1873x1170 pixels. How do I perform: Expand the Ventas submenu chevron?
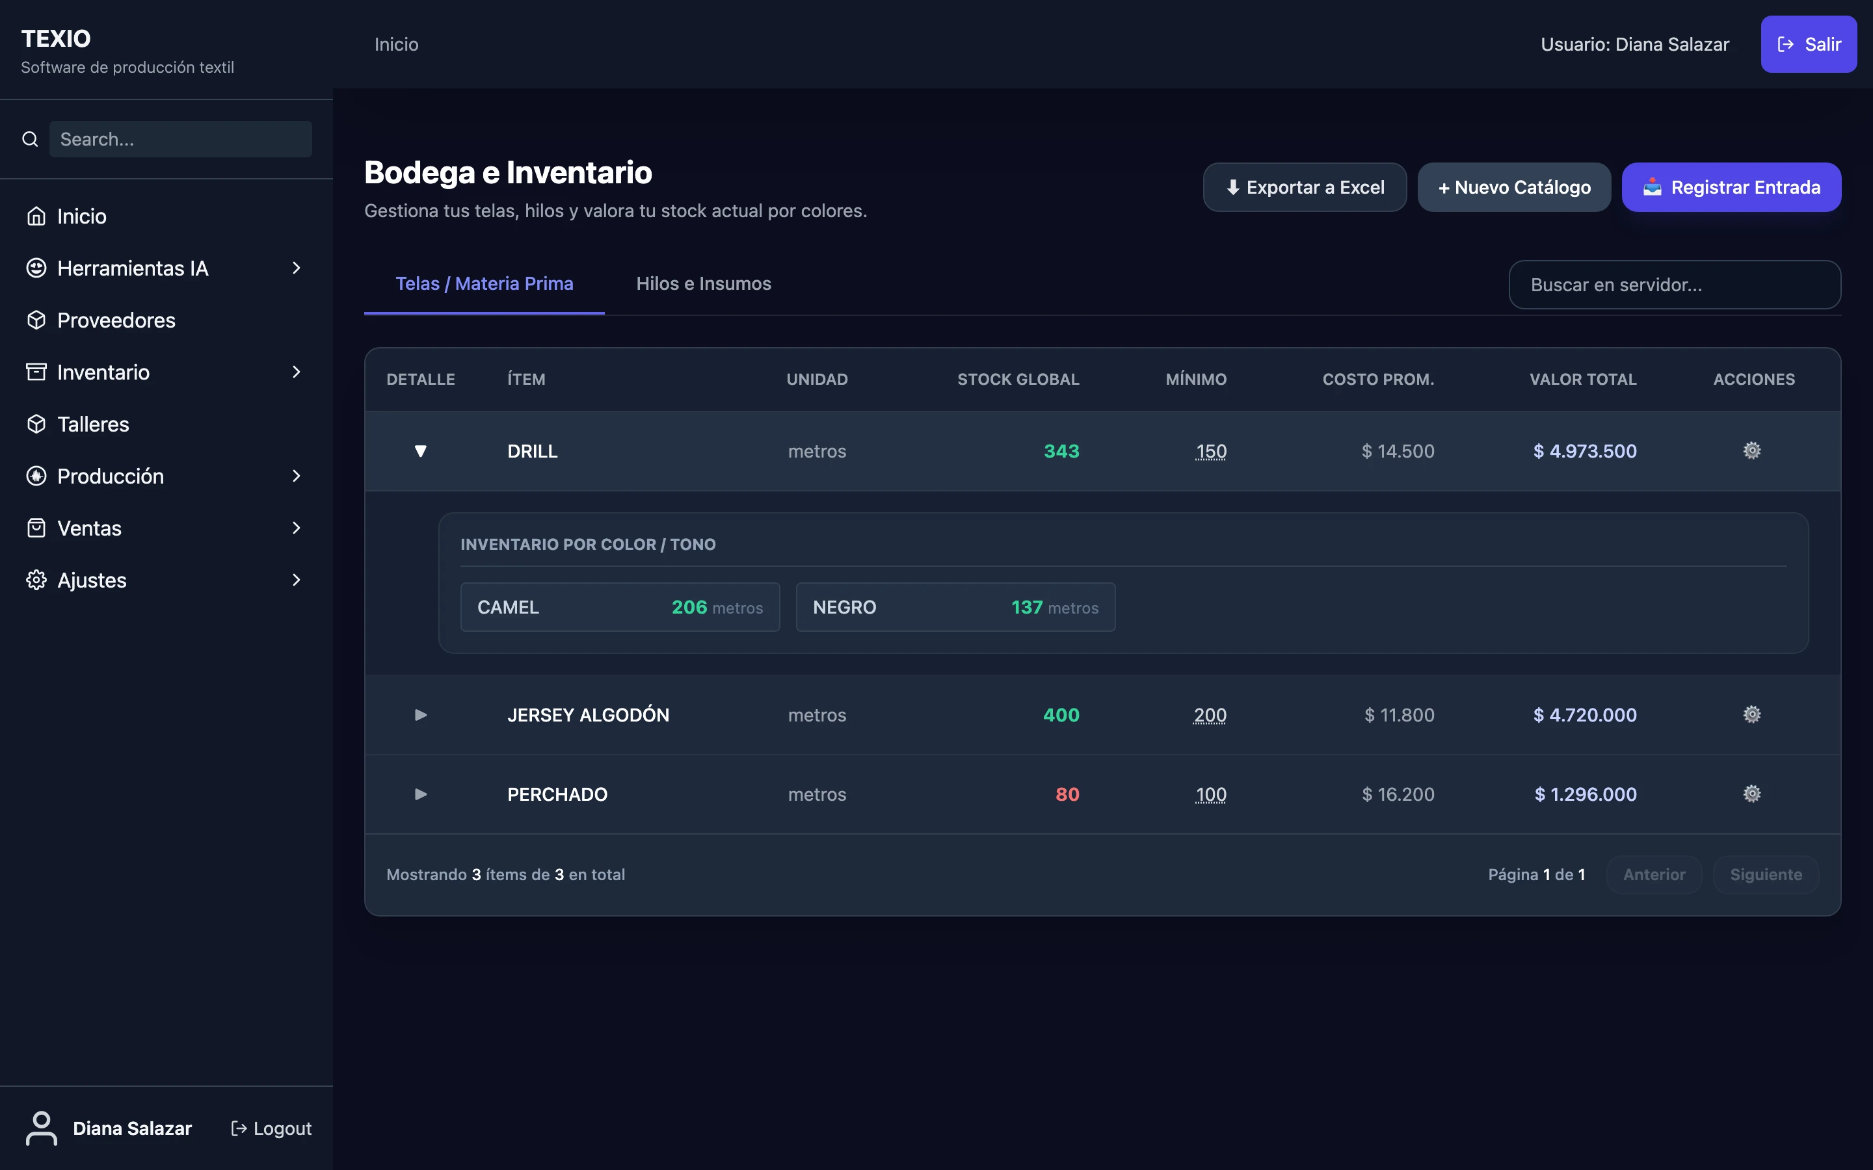pos(297,528)
